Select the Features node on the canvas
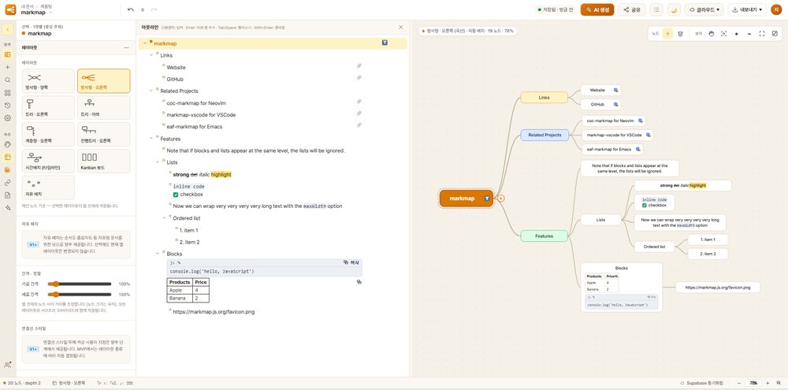Viewport: 788px width, 390px height. [x=544, y=236]
